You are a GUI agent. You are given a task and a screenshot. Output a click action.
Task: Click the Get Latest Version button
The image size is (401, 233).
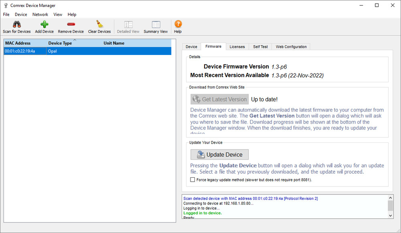[x=219, y=99]
